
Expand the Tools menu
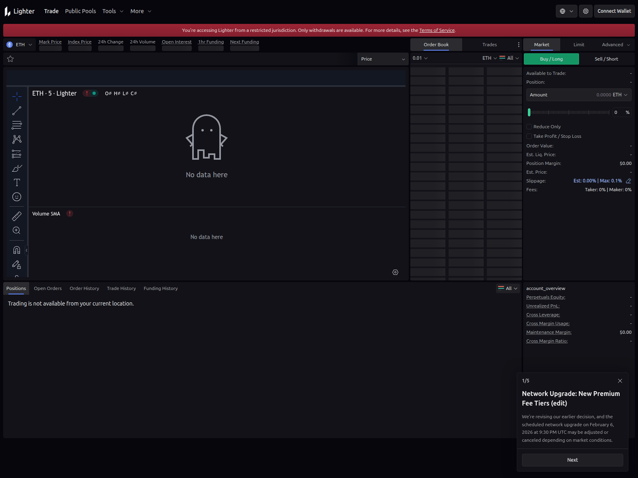113,11
